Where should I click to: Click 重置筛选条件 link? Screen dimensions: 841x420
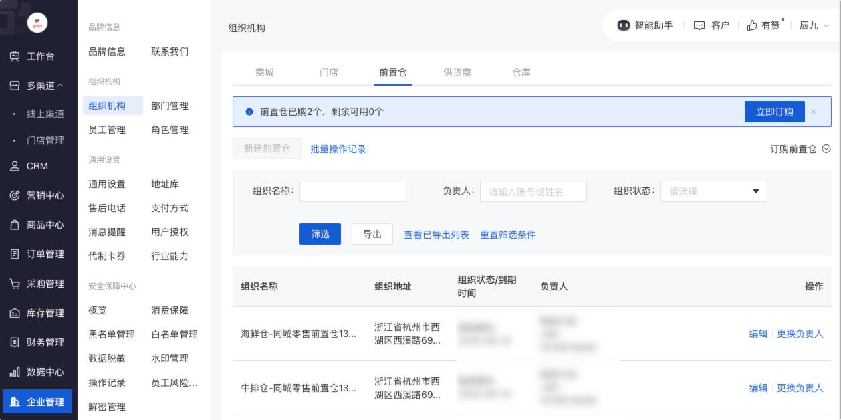coord(507,235)
